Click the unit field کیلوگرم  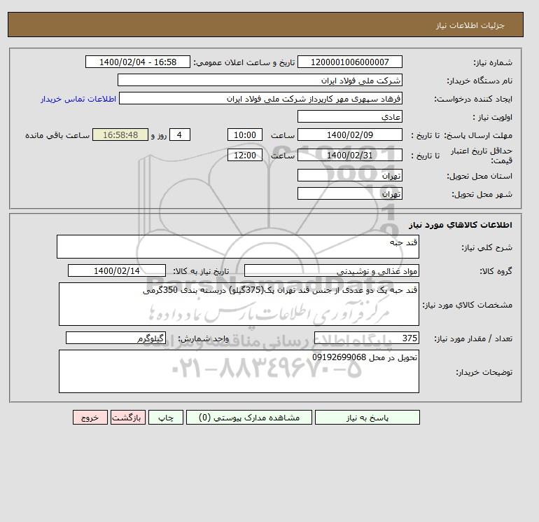[115, 338]
